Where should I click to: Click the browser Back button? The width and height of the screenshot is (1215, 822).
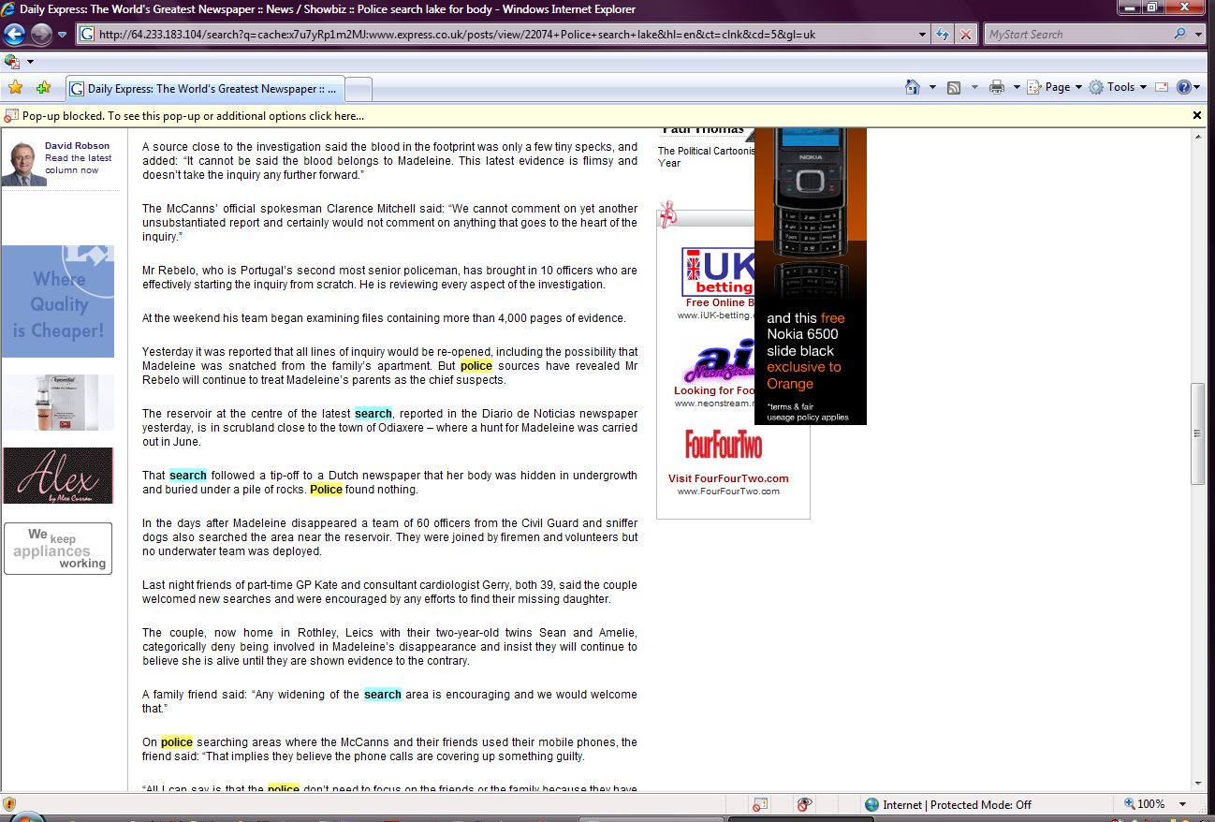14,35
